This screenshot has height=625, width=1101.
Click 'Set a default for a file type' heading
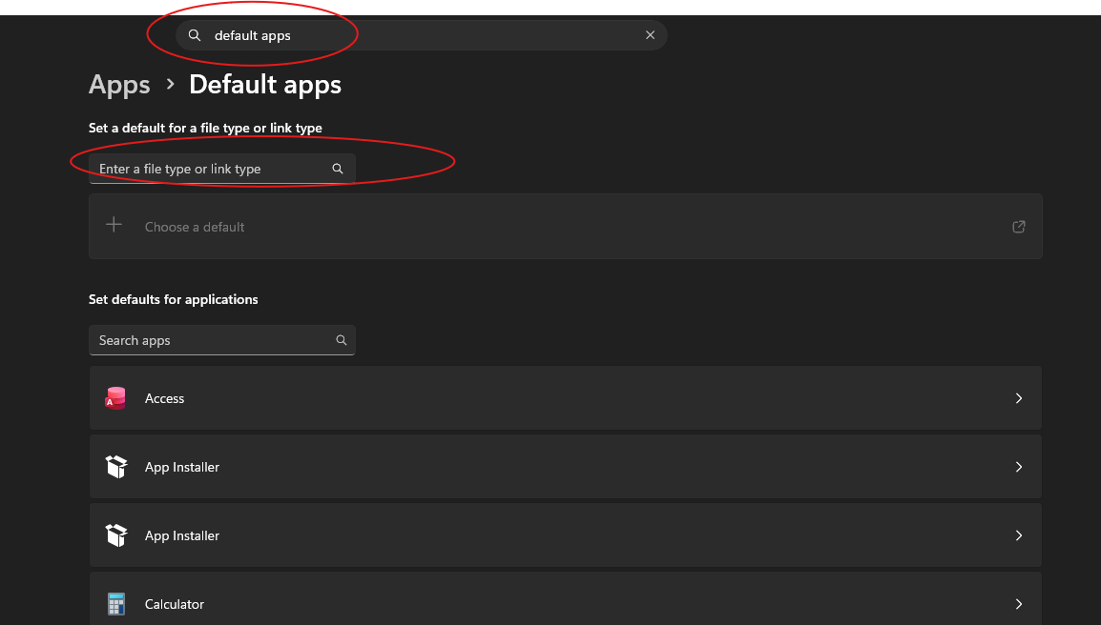[205, 128]
